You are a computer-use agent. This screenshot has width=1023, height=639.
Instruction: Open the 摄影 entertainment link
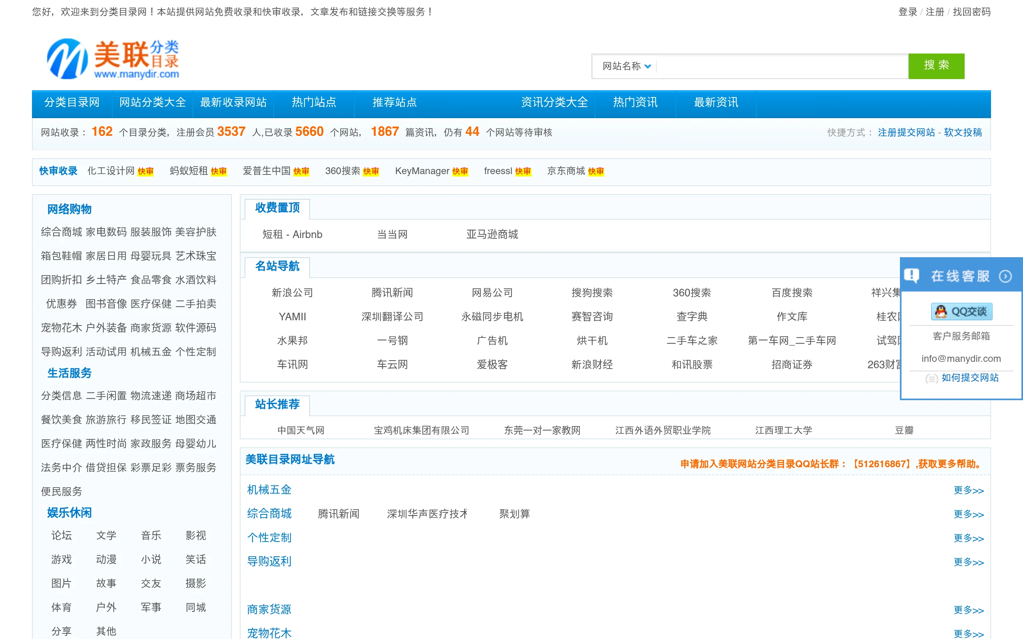(196, 583)
